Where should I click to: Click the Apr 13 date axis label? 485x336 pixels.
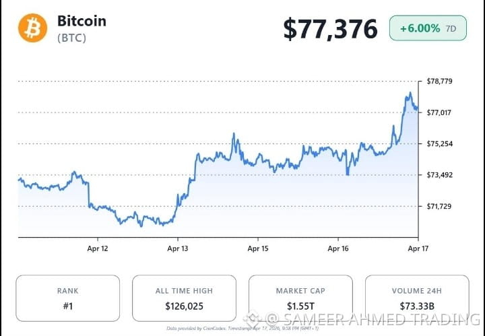tap(178, 248)
